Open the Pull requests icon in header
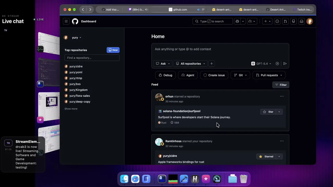Viewport: 333px width, 187px height. click(285, 21)
